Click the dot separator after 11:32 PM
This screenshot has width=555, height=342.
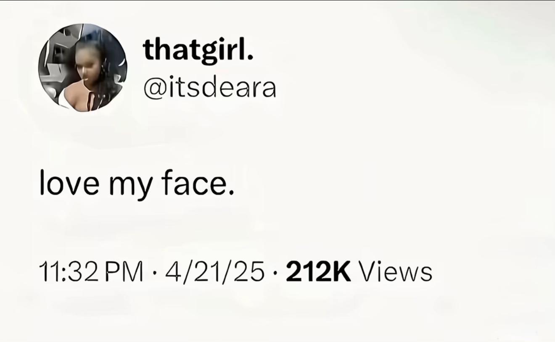pos(154,272)
